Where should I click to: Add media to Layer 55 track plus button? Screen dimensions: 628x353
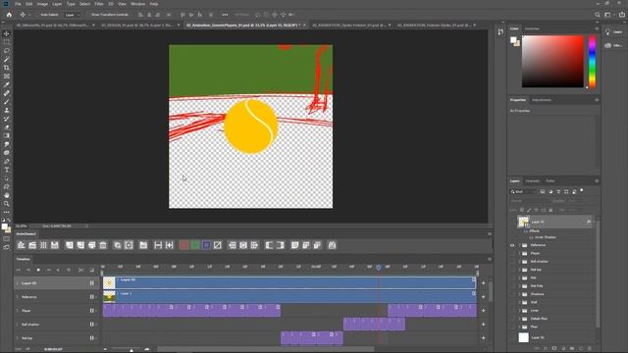pyautogui.click(x=484, y=283)
